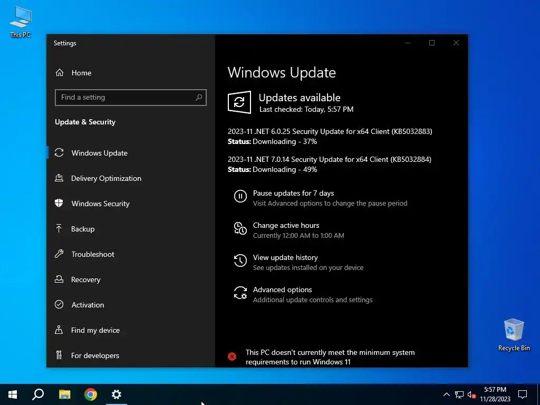Click the Activation checkmark circle icon
The image size is (540, 405).
pyautogui.click(x=59, y=304)
